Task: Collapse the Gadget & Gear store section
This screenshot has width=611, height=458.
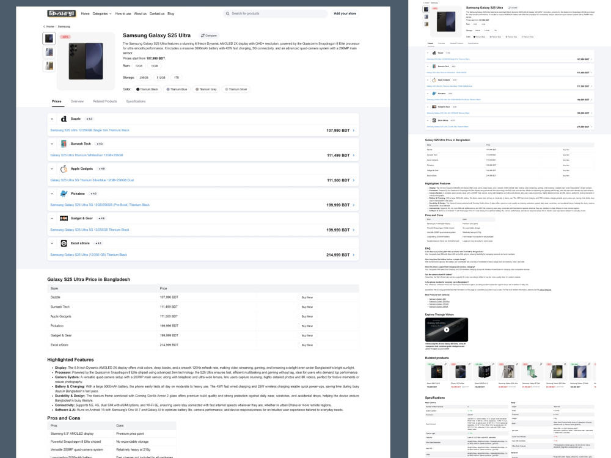Action: click(x=52, y=219)
